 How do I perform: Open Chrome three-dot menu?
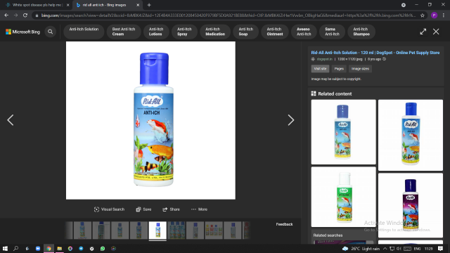pyautogui.click(x=444, y=15)
